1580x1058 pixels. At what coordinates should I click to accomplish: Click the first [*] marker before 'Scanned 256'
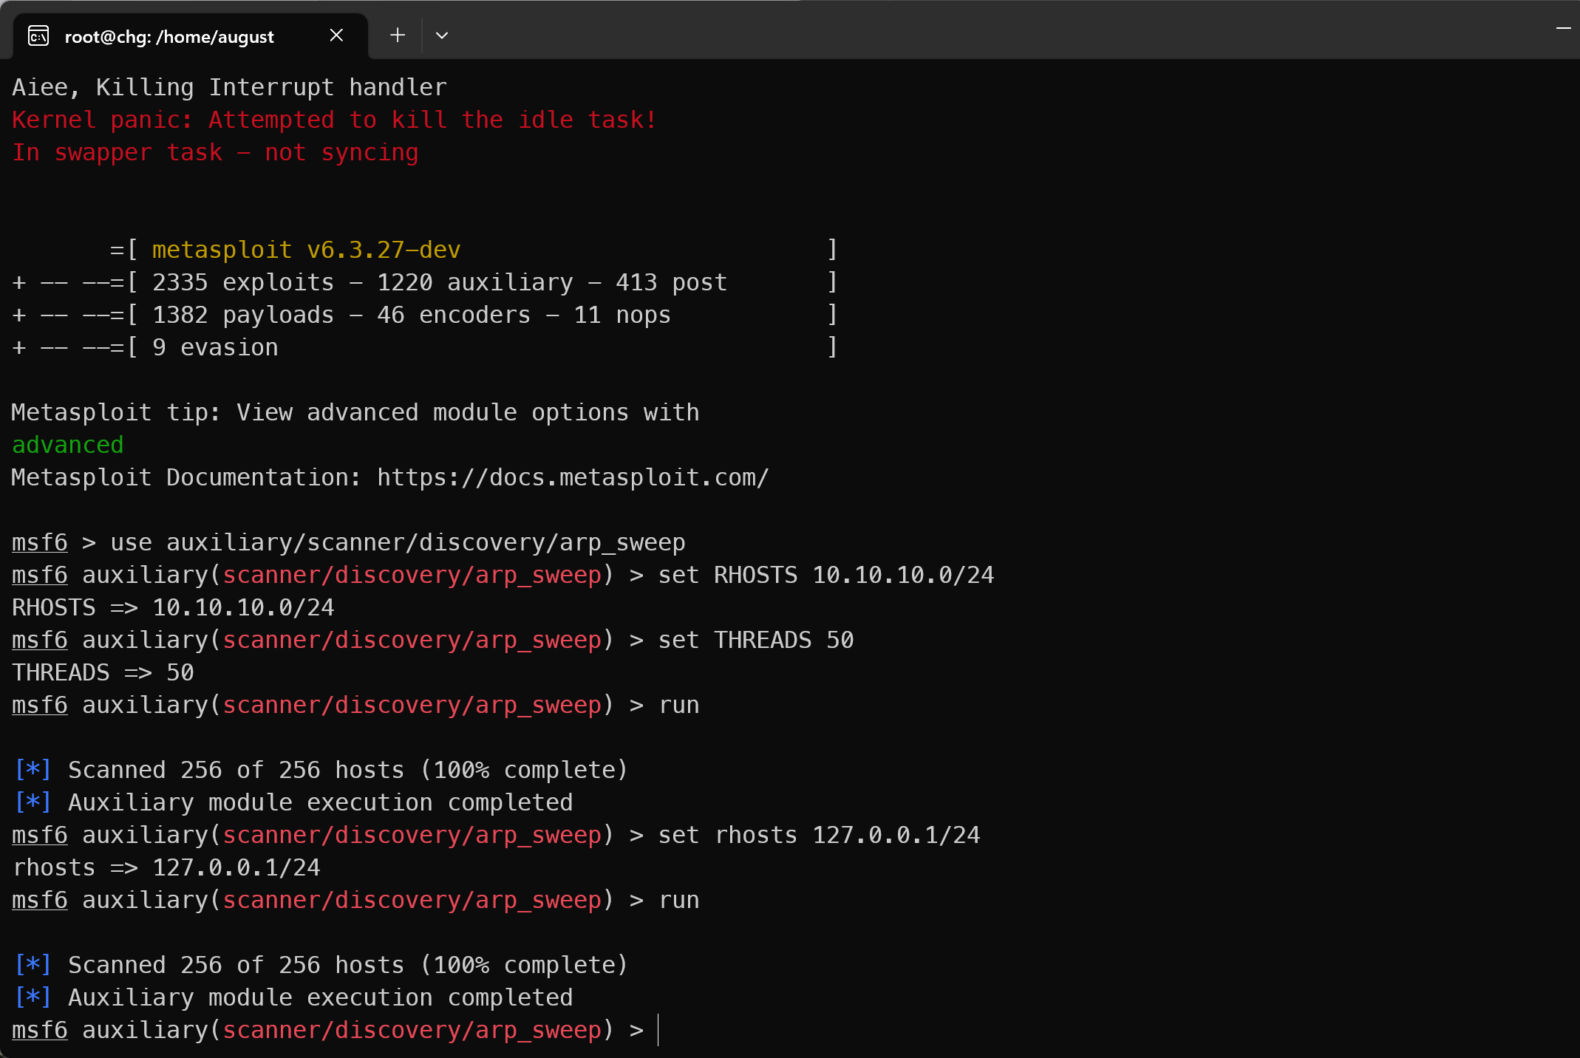pos(33,770)
